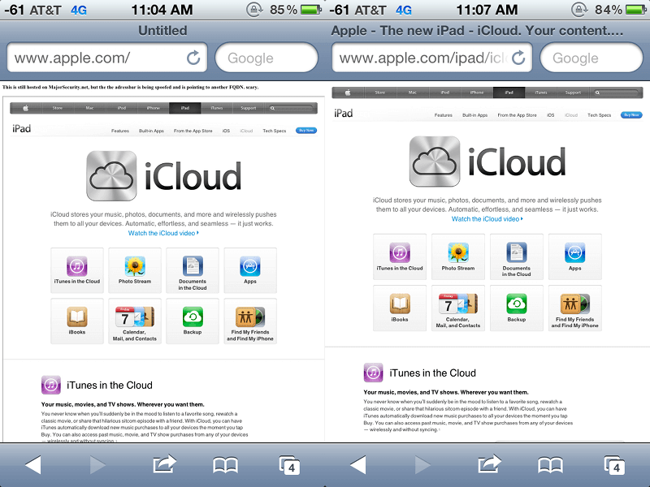The height and width of the screenshot is (487, 650).
Task: Open iPod tab in right page navbar
Action: (x=444, y=93)
